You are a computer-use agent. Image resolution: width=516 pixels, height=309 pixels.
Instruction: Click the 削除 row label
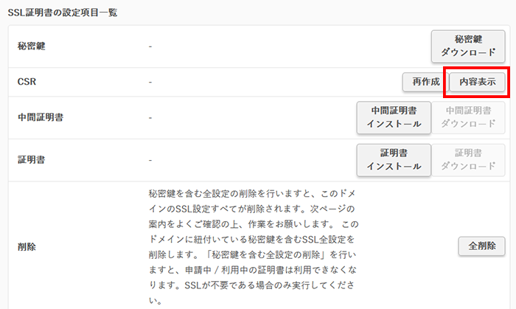[x=27, y=246]
